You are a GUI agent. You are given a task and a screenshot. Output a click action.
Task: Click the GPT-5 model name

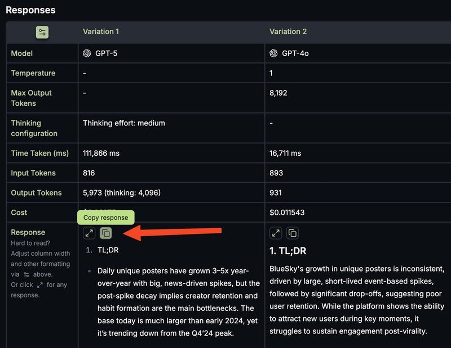(107, 53)
